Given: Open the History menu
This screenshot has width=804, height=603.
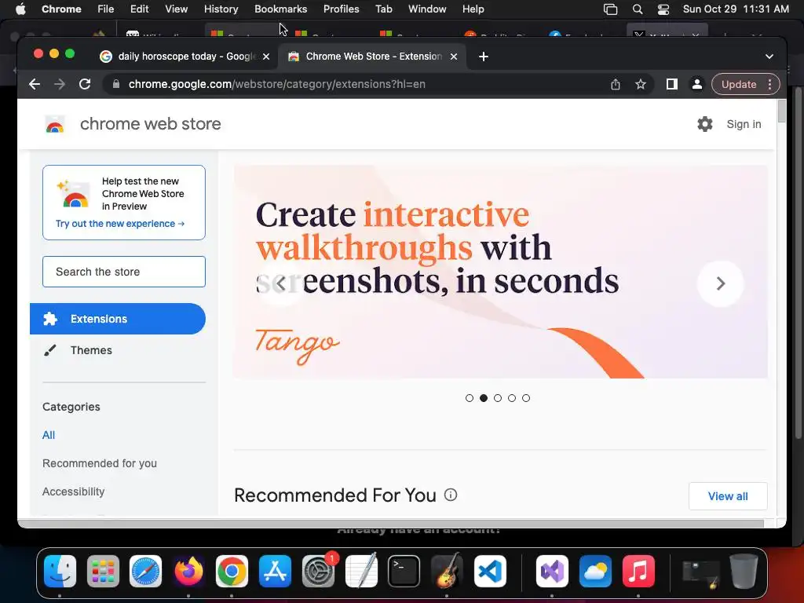Looking at the screenshot, I should point(221,9).
